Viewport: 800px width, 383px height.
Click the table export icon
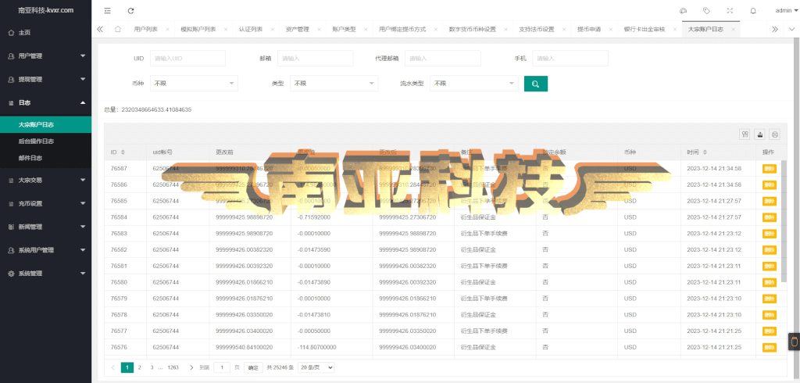760,134
